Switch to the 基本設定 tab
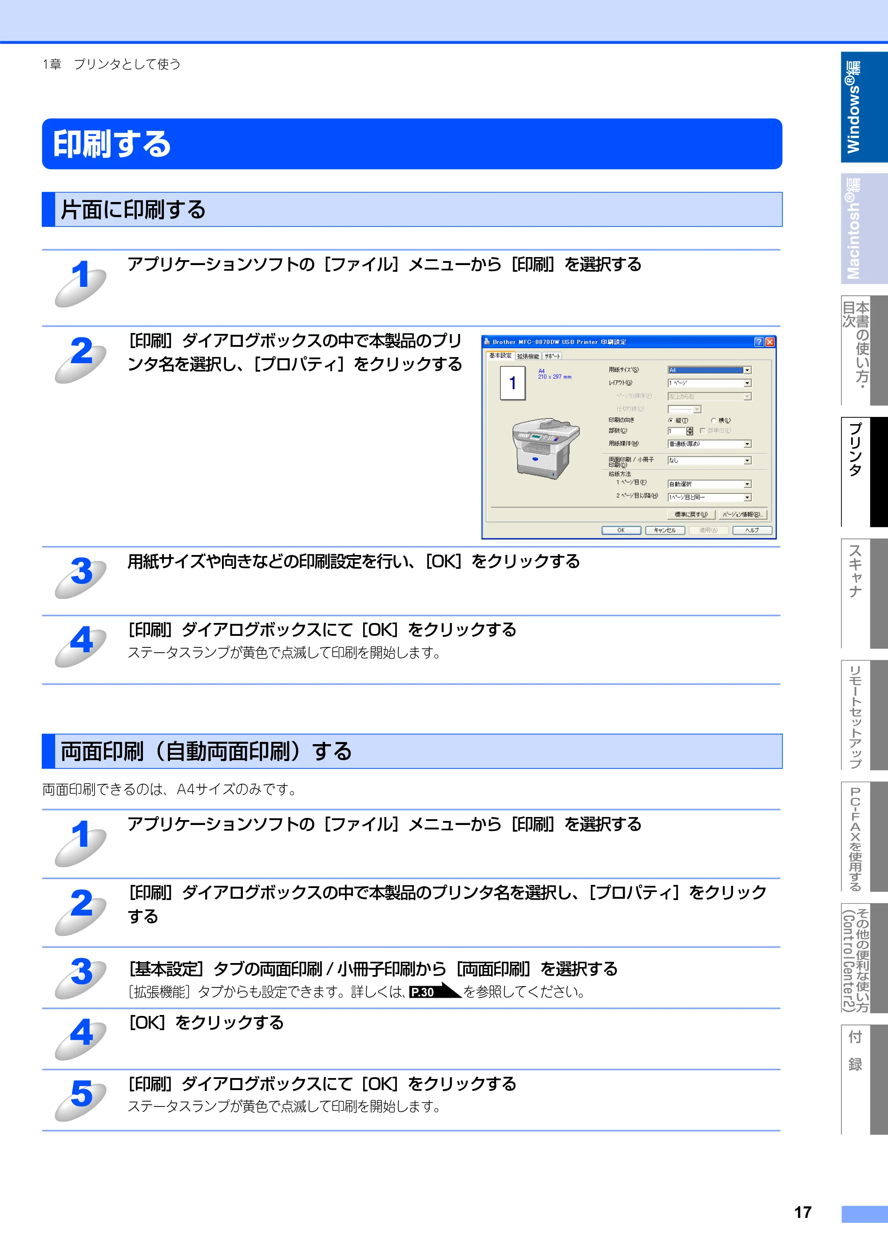Image resolution: width=888 pixels, height=1257 pixels. click(500, 356)
